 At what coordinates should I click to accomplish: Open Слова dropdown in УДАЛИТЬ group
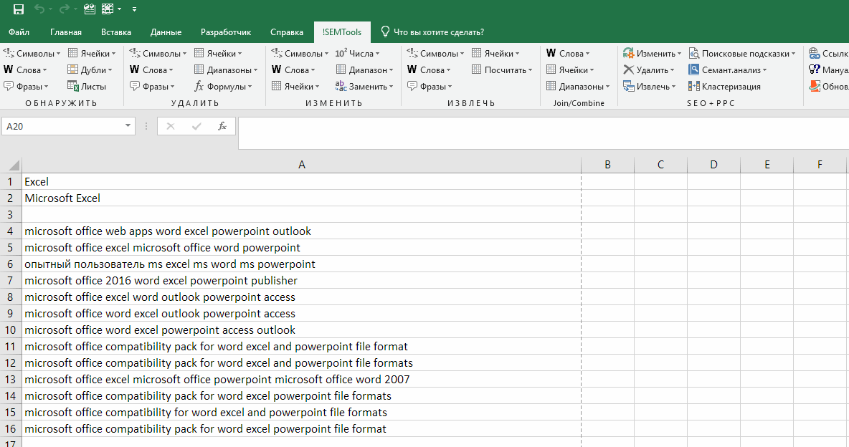pyautogui.click(x=151, y=69)
